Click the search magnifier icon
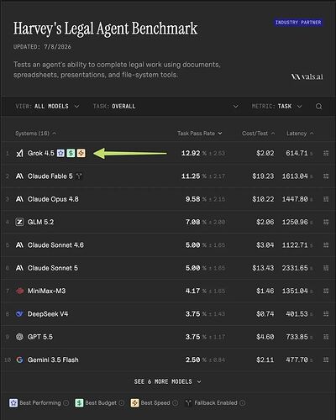 point(318,107)
